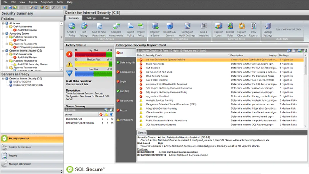Select IDERAPRODVM\PROD2014 server in tree
Image resolution: width=309 pixels, height=174 pixels.
[28, 85]
